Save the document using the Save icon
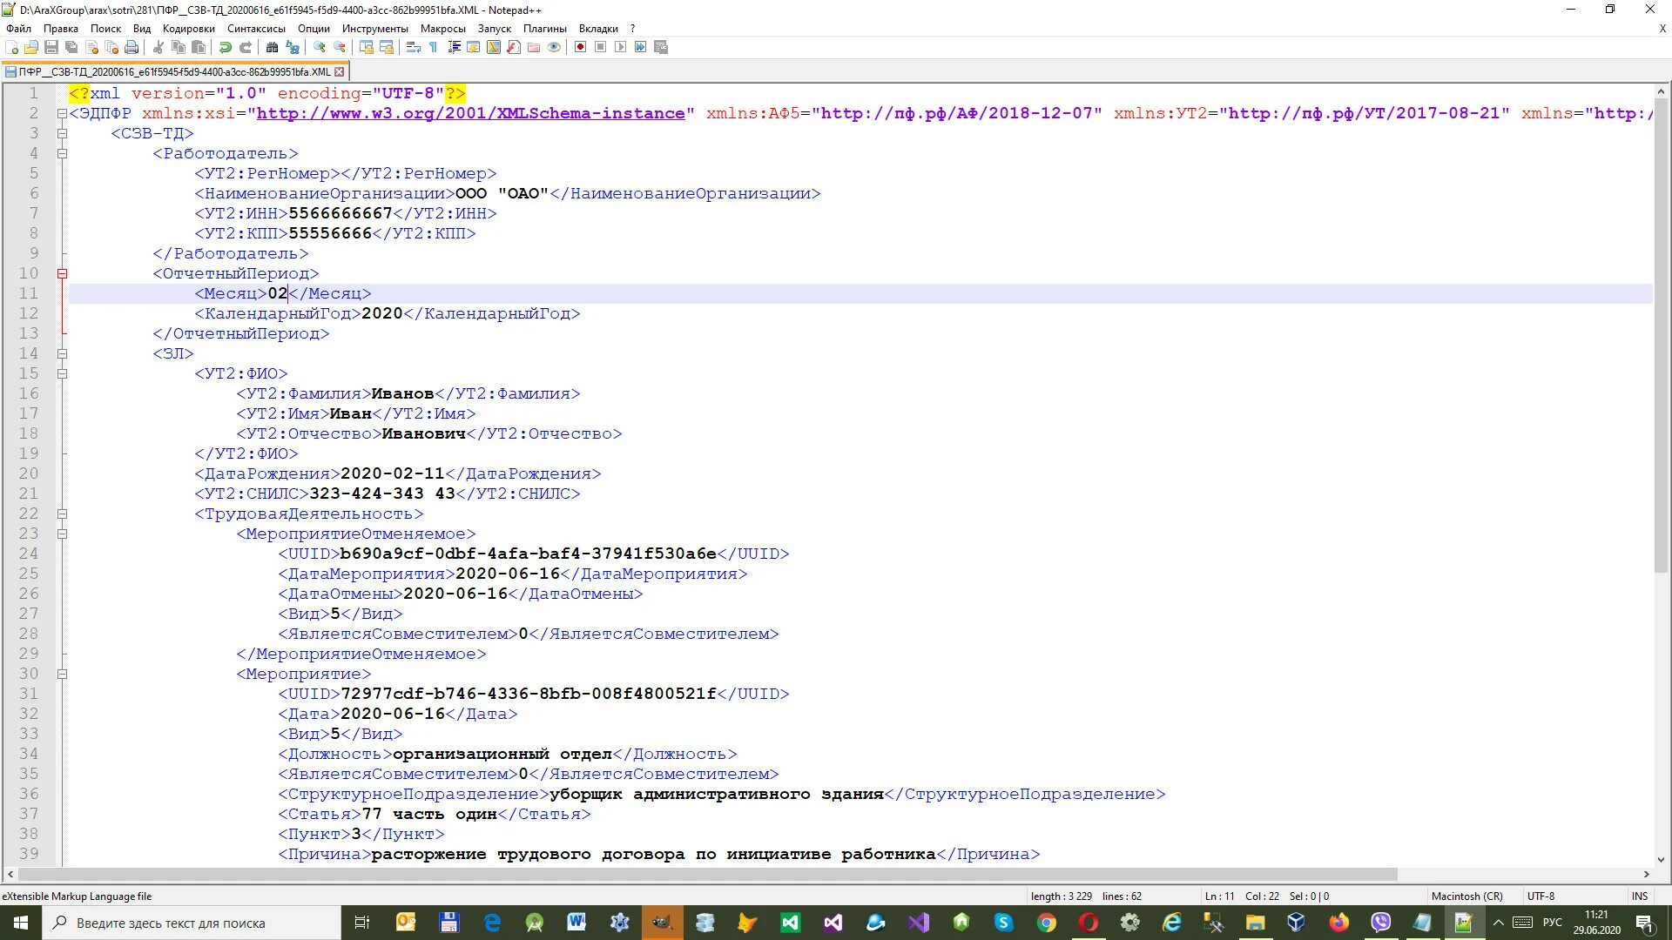1672x940 pixels. (x=51, y=47)
